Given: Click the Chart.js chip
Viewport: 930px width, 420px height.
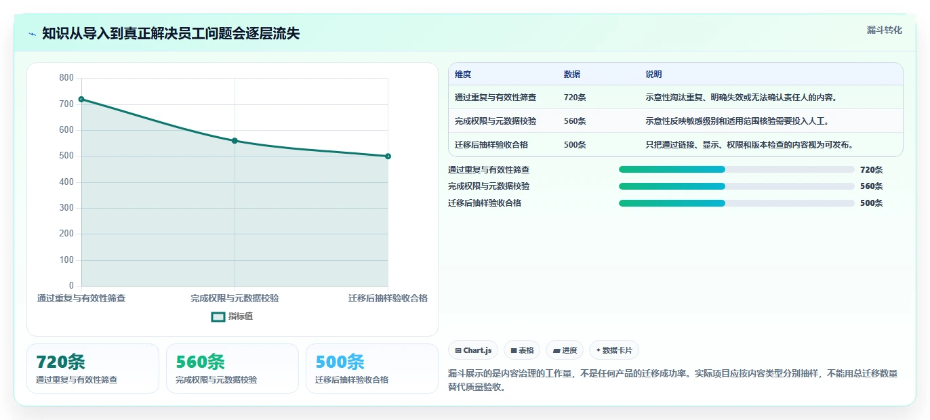Looking at the screenshot, I should tap(473, 350).
